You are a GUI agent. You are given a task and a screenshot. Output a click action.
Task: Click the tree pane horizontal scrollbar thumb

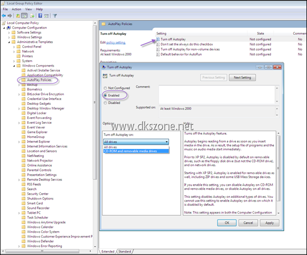click(x=42, y=251)
